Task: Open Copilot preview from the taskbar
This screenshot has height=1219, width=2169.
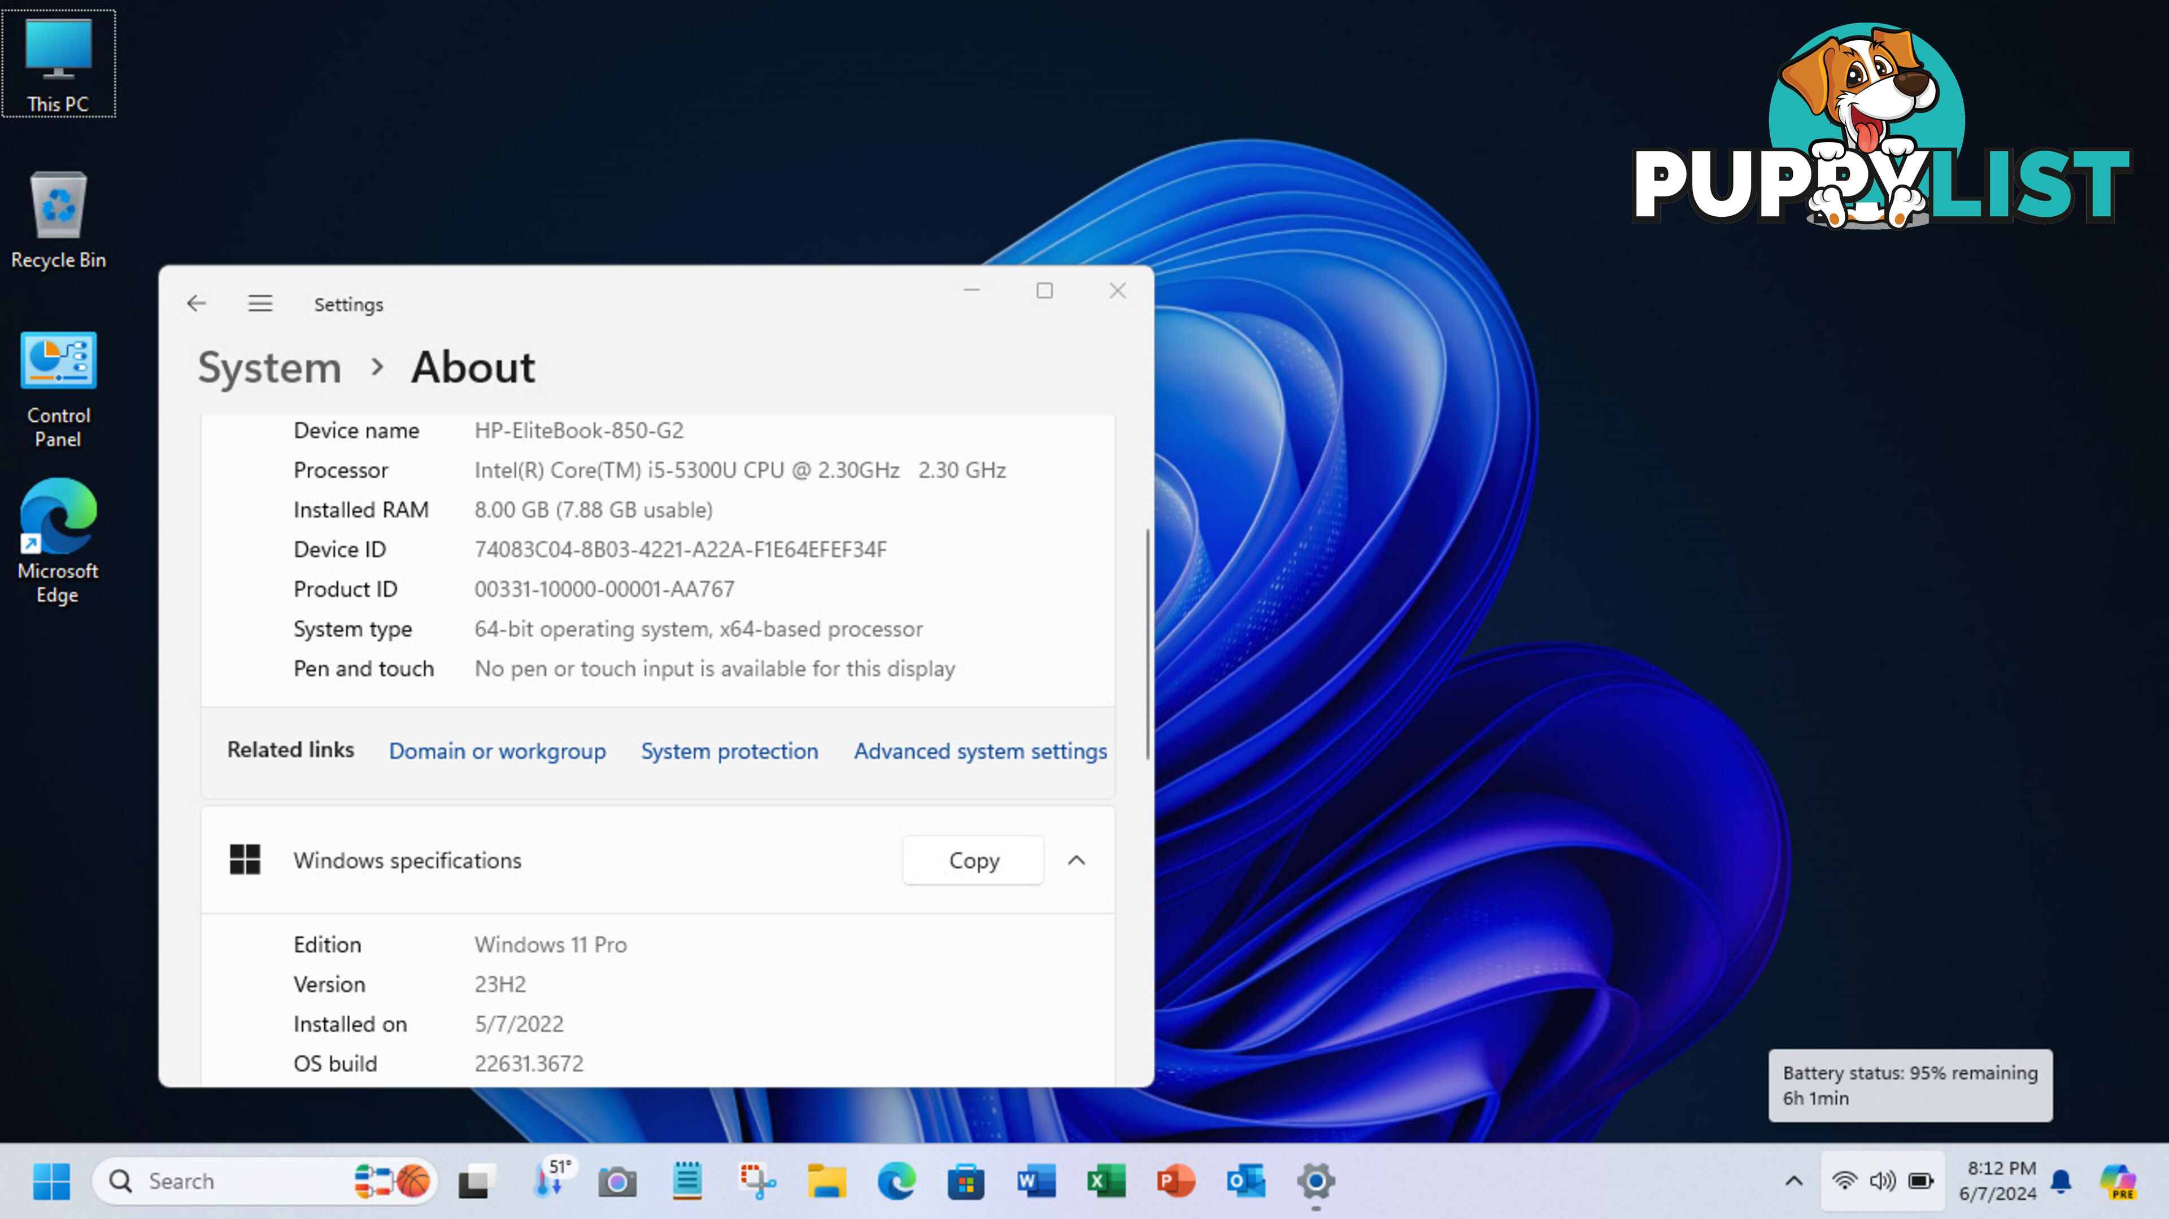Action: point(2119,1181)
